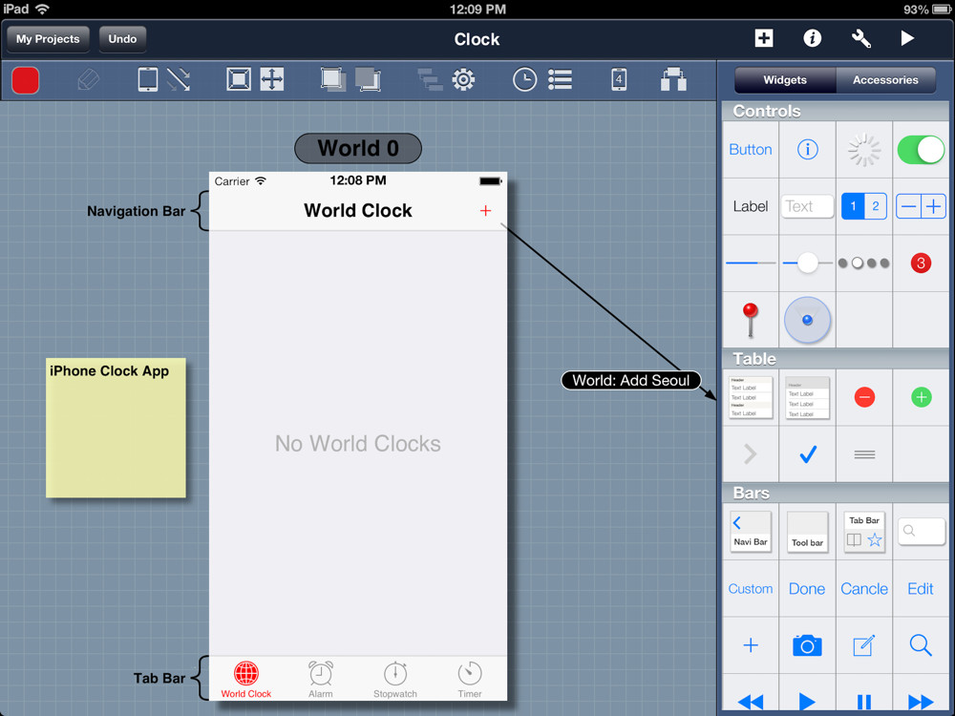Select the blue plus bar icon widget
Viewport: 955px width, 716px height.
pyautogui.click(x=751, y=645)
